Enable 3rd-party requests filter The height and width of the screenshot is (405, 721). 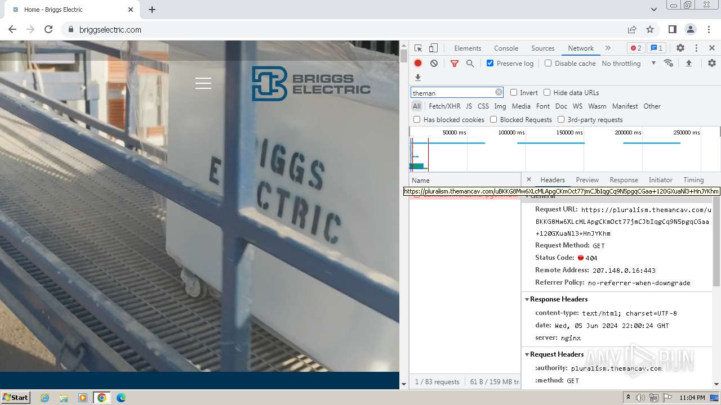[561, 119]
